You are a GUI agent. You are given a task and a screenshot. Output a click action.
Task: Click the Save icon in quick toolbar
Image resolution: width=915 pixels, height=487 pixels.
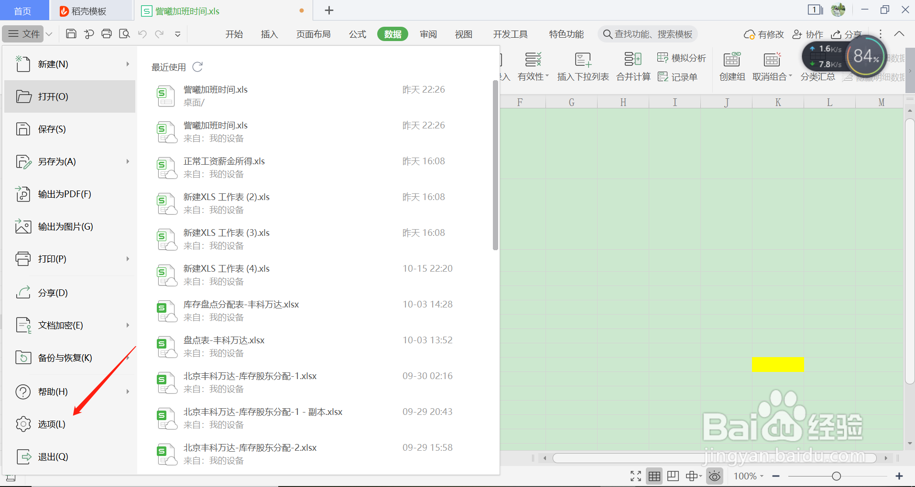click(x=71, y=34)
